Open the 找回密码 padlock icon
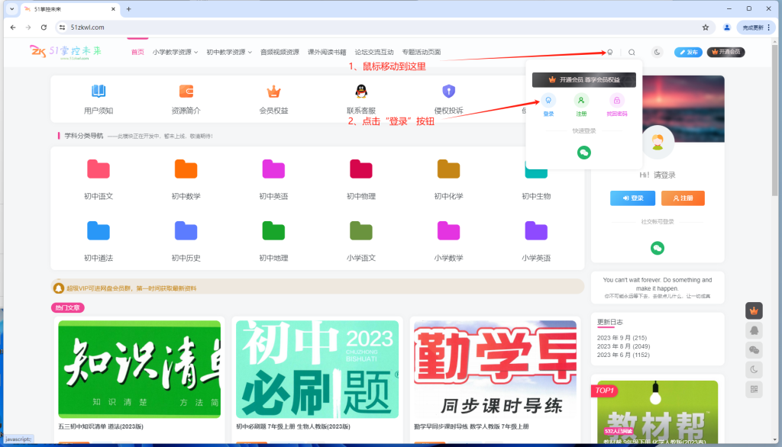This screenshot has height=447, width=782. click(617, 100)
